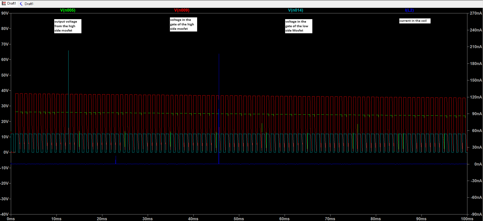Click the 50ms mark on the time axis
The width and height of the screenshot is (483, 221).
(239, 219)
